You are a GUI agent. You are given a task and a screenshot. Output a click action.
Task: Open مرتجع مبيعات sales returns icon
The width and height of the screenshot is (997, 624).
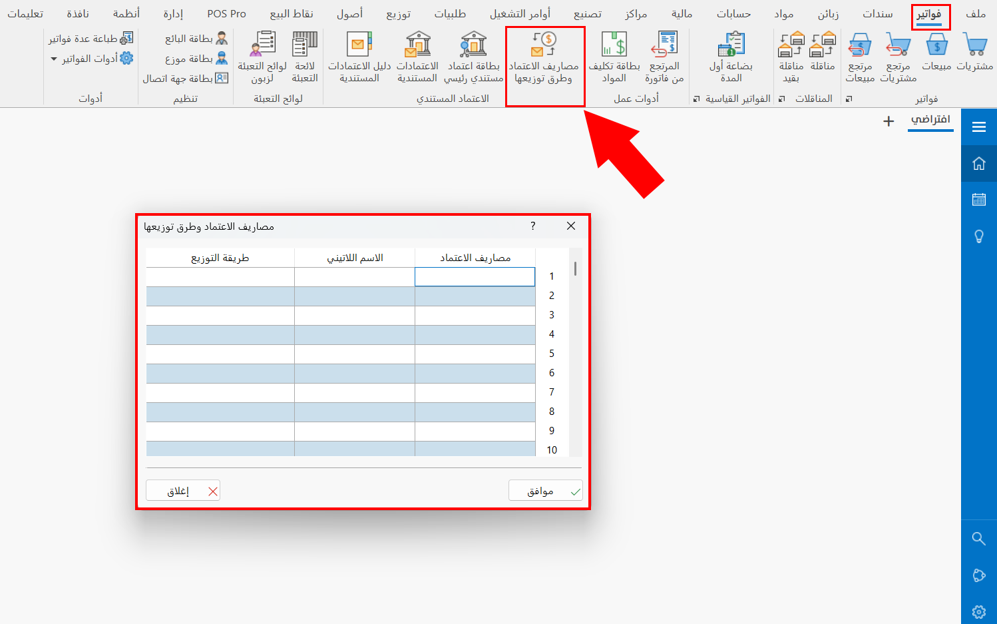coord(860,58)
